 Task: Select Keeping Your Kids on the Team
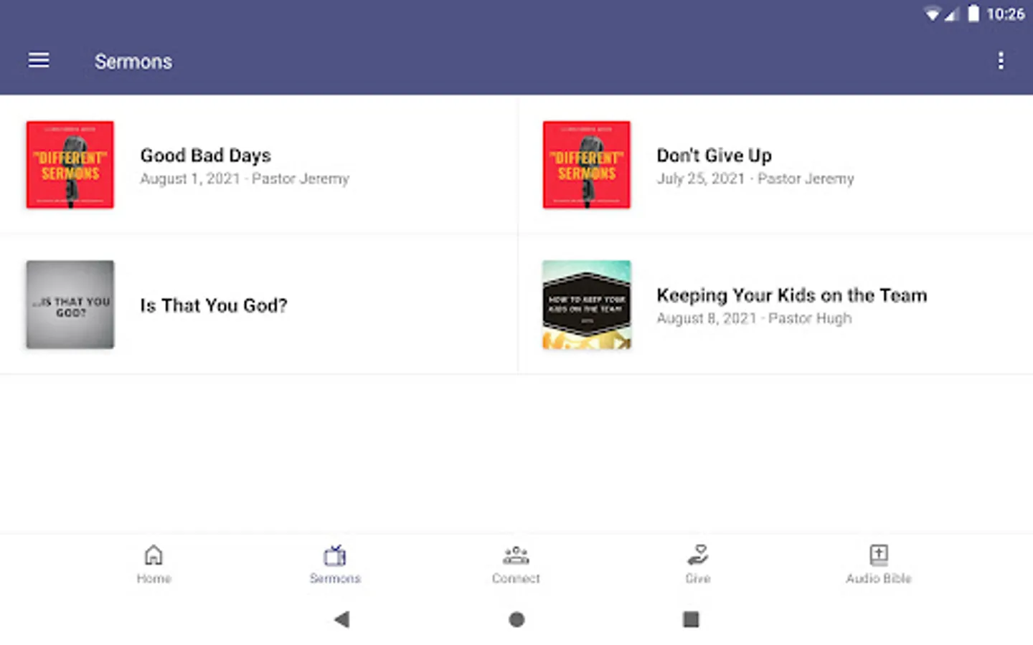click(x=791, y=295)
